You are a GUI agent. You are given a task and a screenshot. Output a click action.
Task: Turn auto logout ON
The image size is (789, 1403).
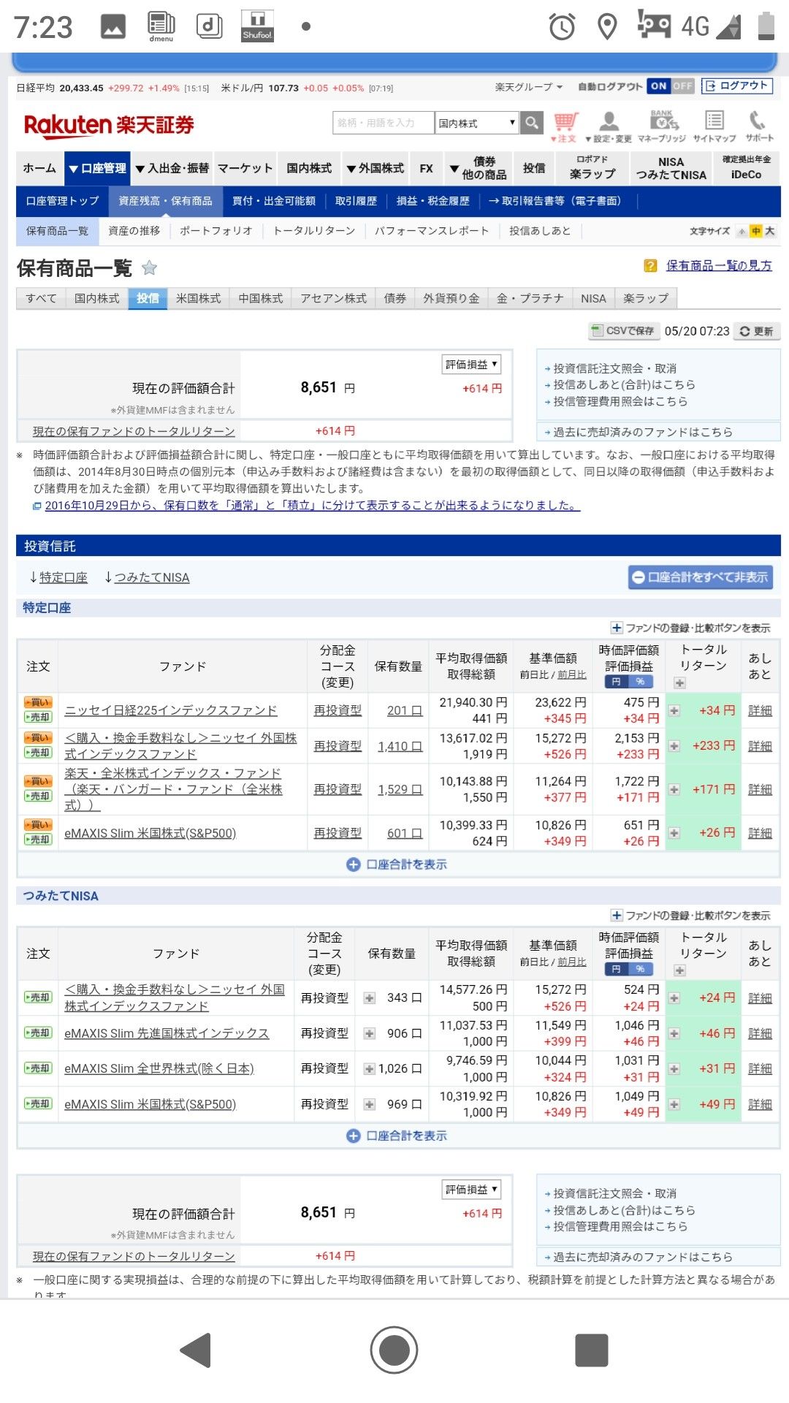(x=658, y=86)
